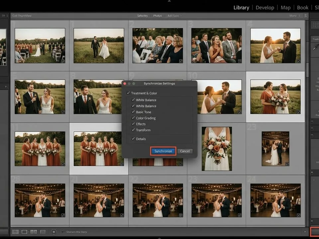Disable the Transform checkbox

click(x=133, y=130)
